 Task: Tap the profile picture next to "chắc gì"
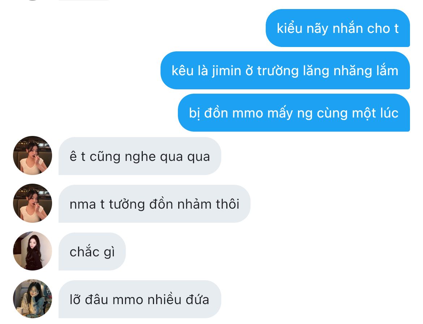pyautogui.click(x=33, y=251)
